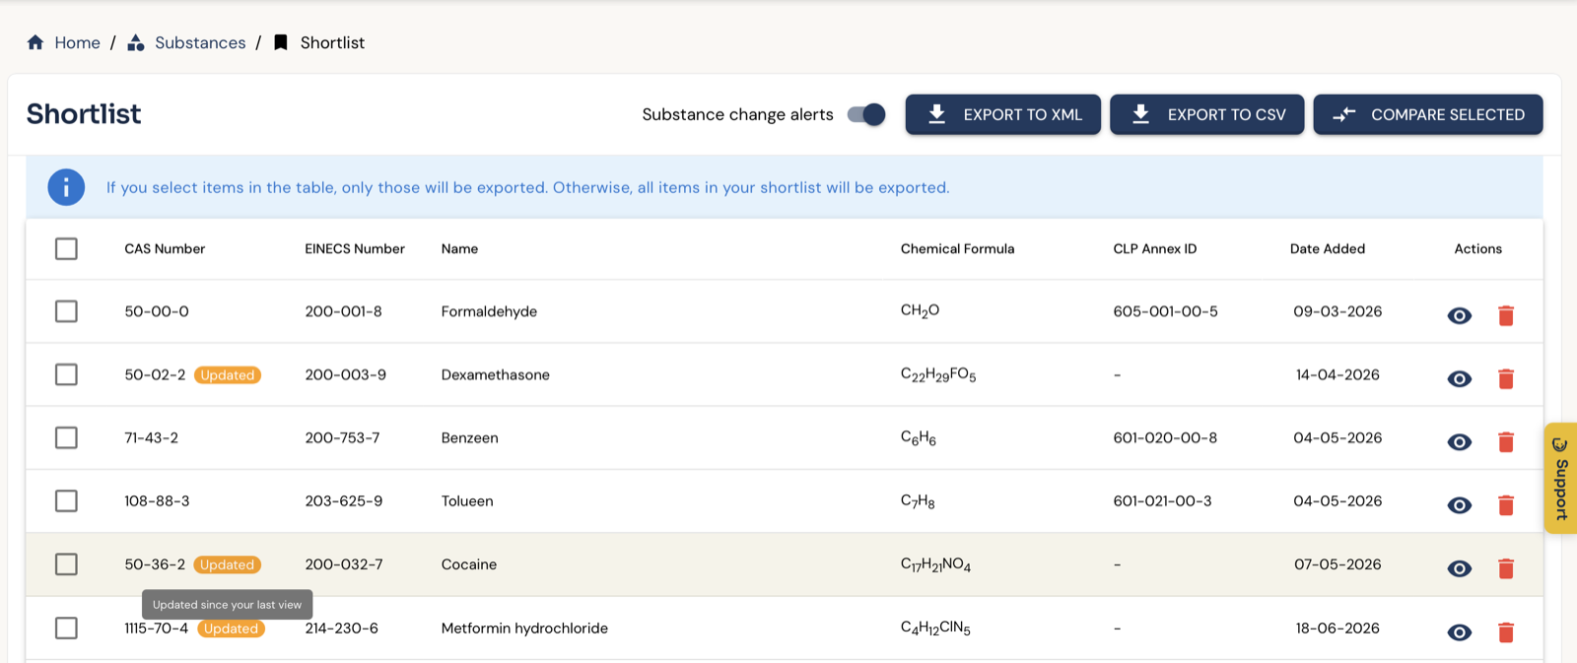This screenshot has width=1577, height=663.
Task: Remove Metformin hydrochloride with trash icon
Action: point(1506,632)
